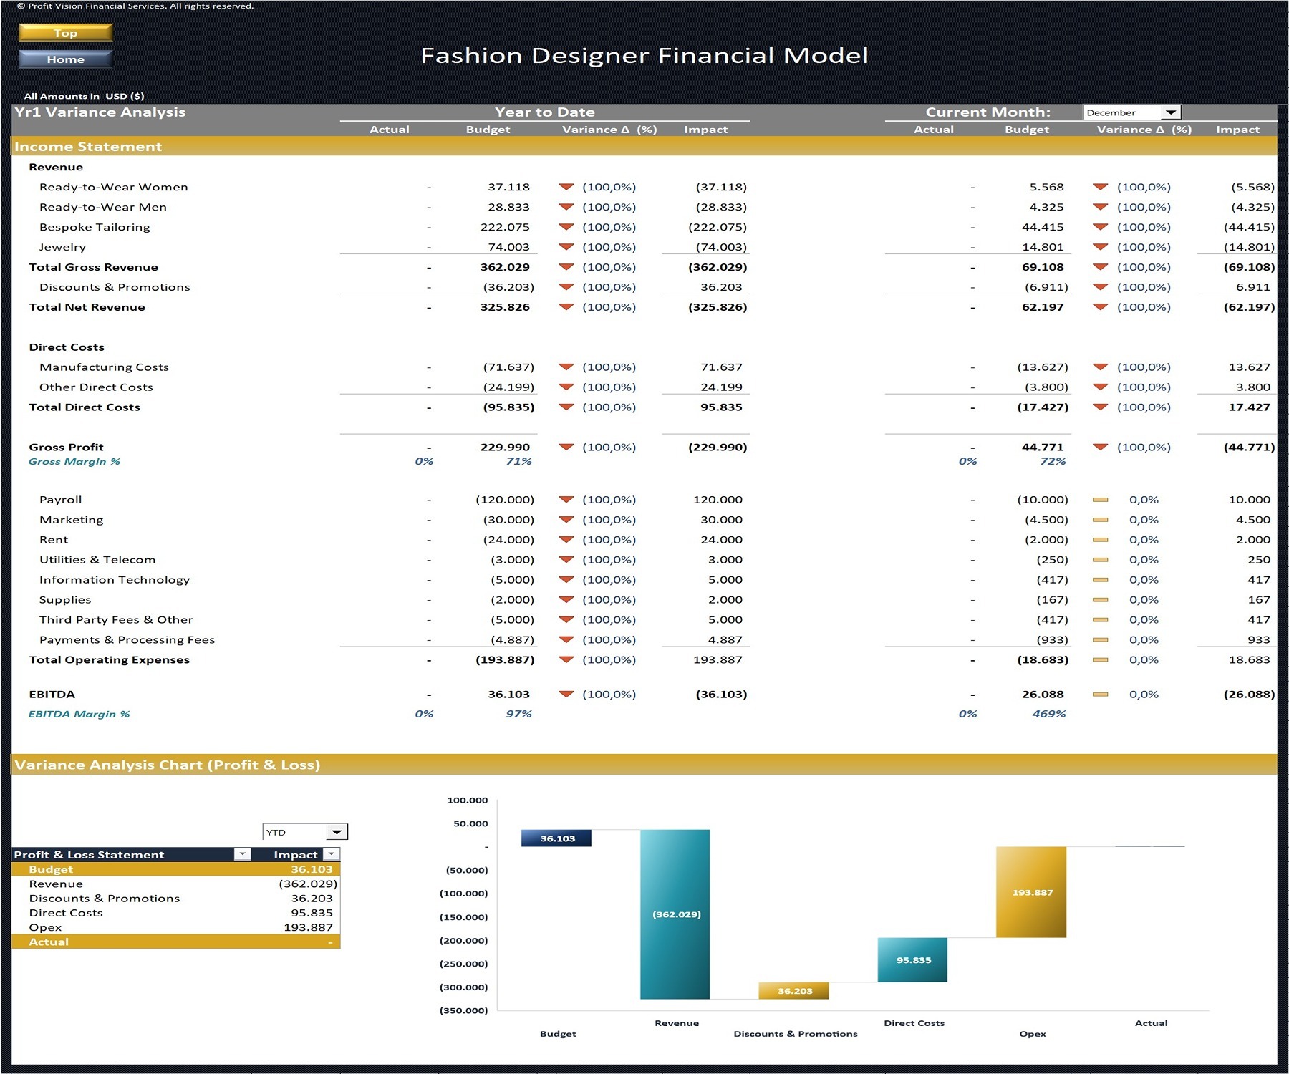Click red variance arrow for YTD EBITDA

click(566, 694)
